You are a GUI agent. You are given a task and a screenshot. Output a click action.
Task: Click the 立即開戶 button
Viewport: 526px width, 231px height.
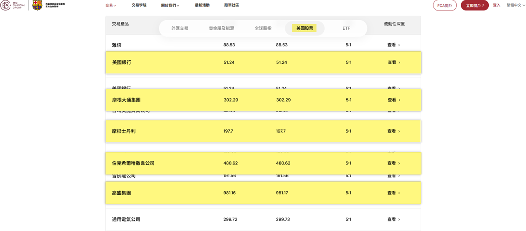(475, 5)
